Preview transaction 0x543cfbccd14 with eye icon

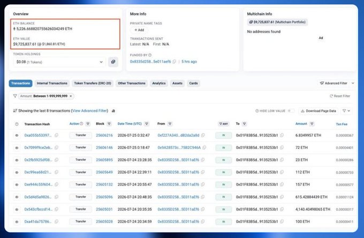click(17, 209)
